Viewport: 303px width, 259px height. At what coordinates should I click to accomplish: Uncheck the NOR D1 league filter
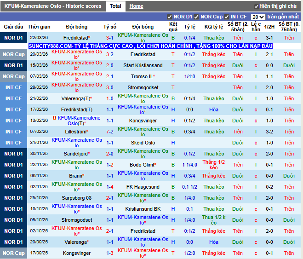[170, 17]
